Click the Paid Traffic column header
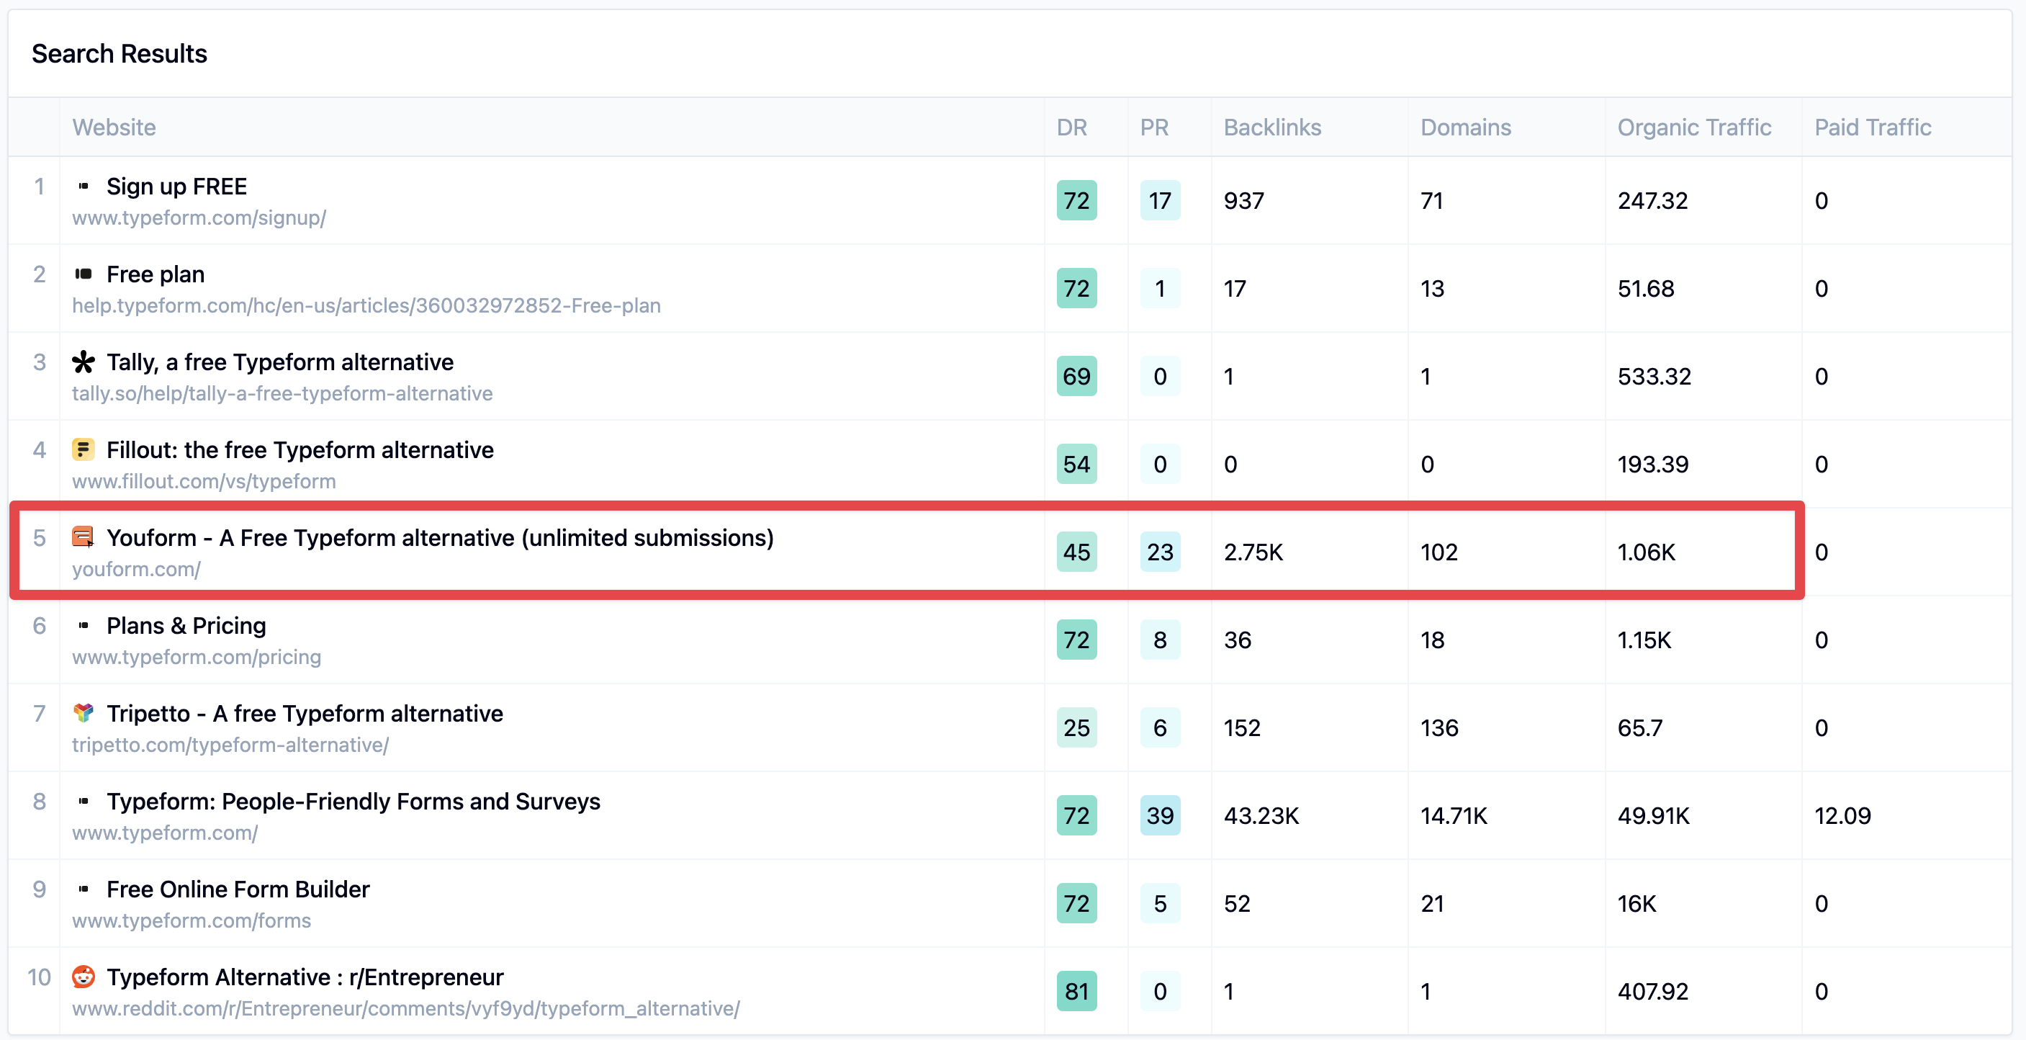This screenshot has width=2026, height=1040. click(x=1872, y=127)
